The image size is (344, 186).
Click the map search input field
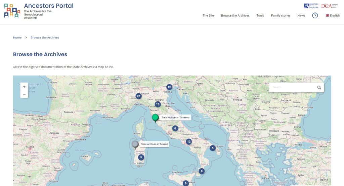click(292, 88)
